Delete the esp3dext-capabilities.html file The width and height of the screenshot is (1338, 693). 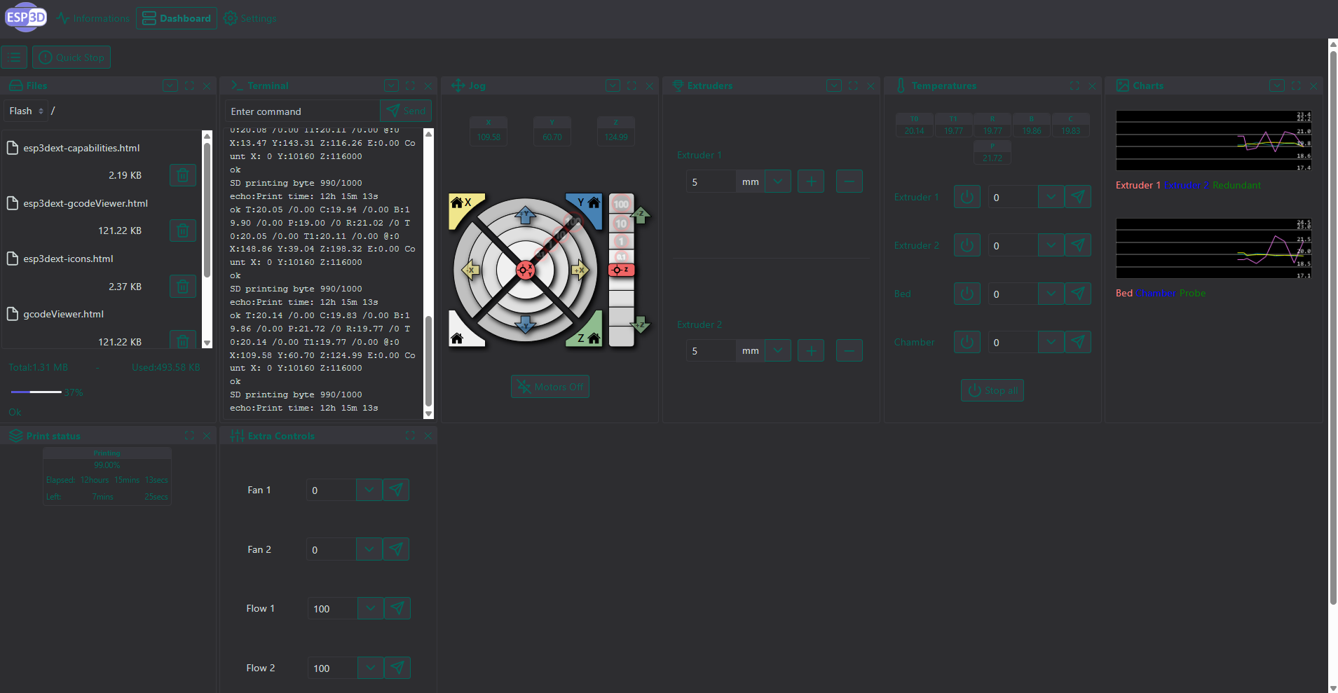point(182,175)
